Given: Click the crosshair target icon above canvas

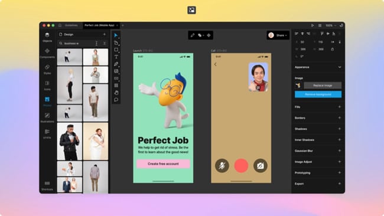Looking at the screenshot, I should click(209, 35).
